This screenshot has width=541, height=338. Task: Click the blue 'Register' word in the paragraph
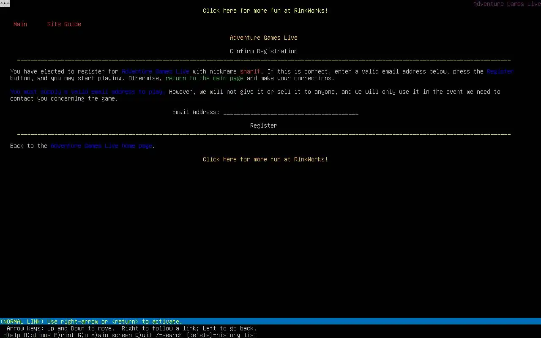pos(500,71)
